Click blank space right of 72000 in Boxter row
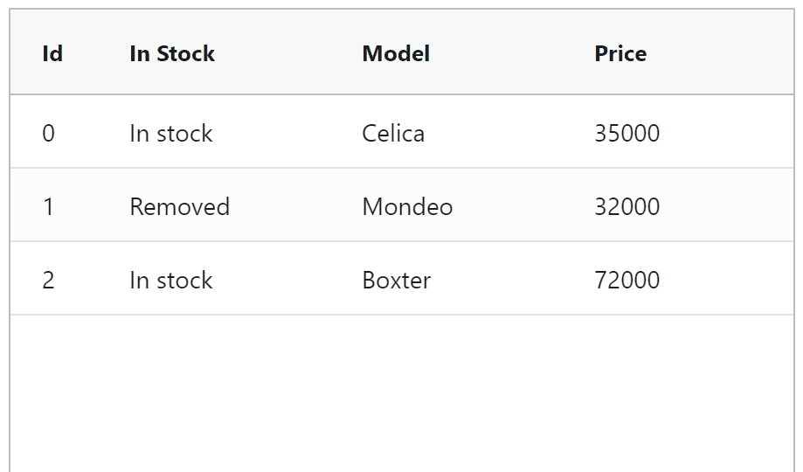Image resolution: width=803 pixels, height=472 pixels. pos(734,280)
